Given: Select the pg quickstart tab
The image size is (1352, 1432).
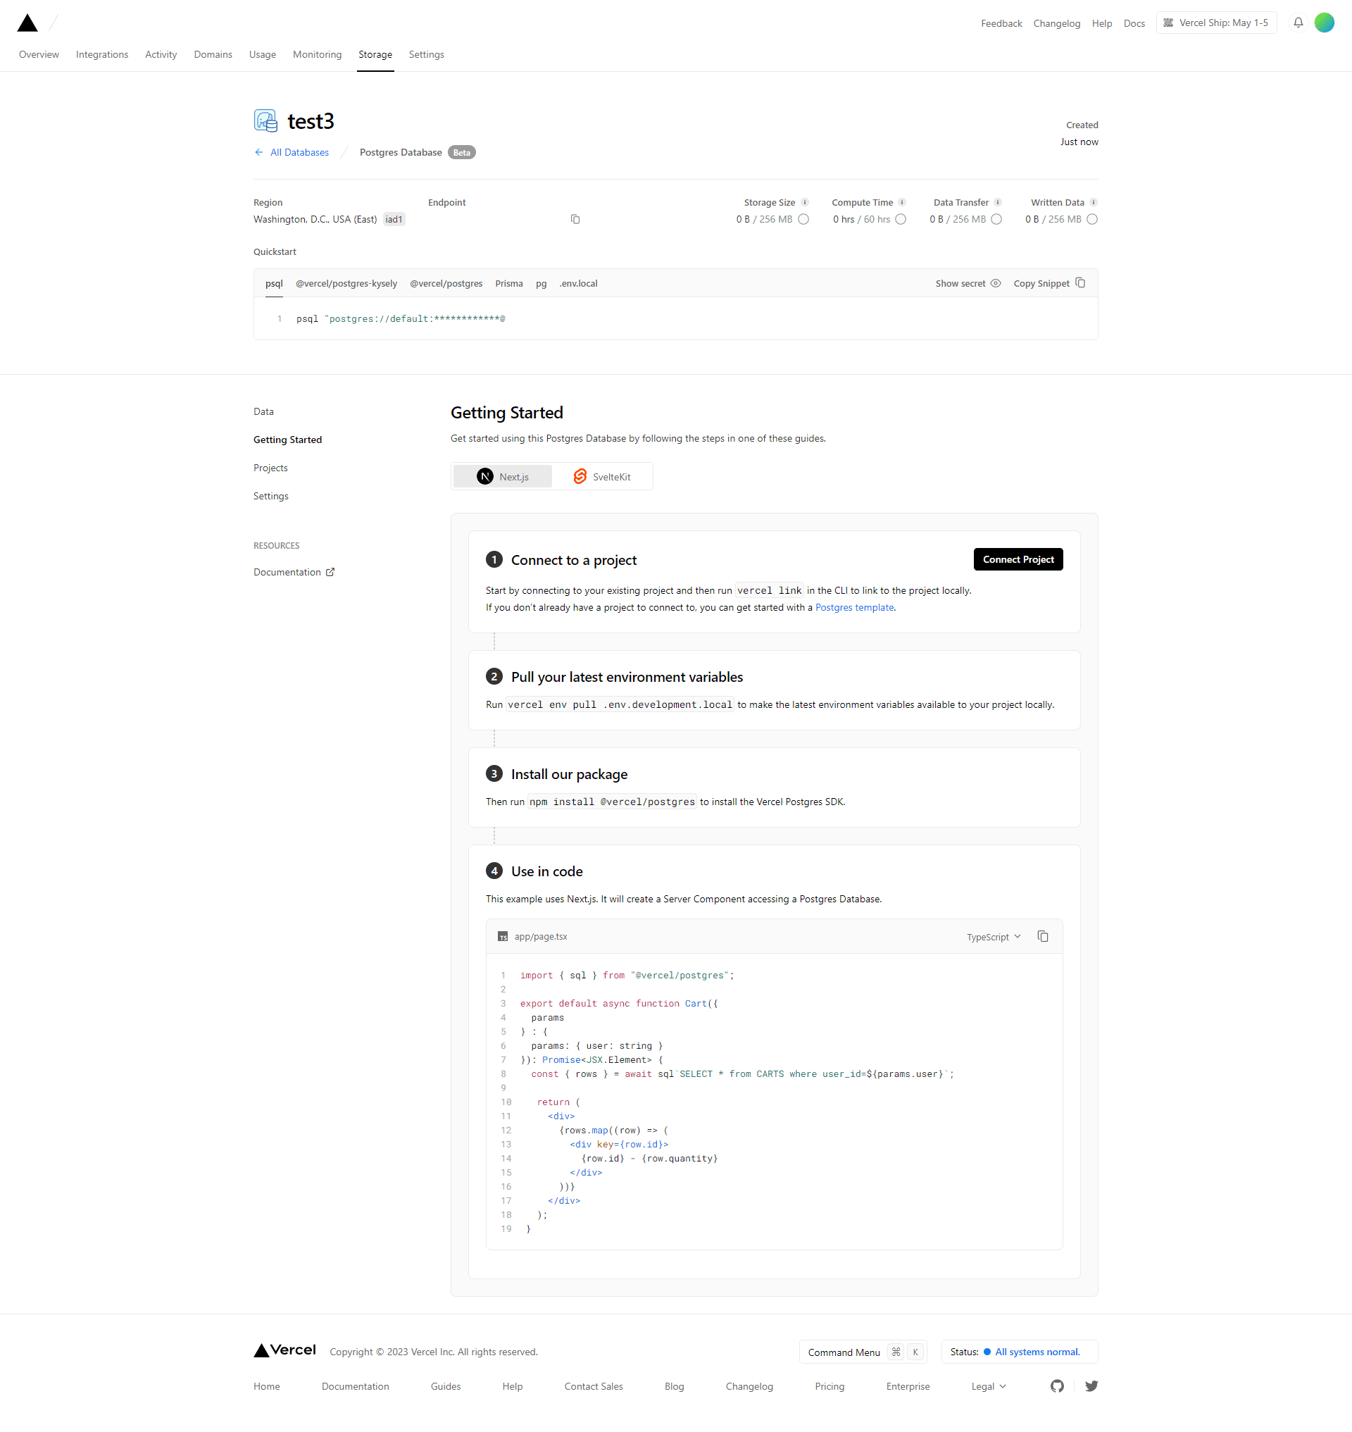Looking at the screenshot, I should (542, 283).
